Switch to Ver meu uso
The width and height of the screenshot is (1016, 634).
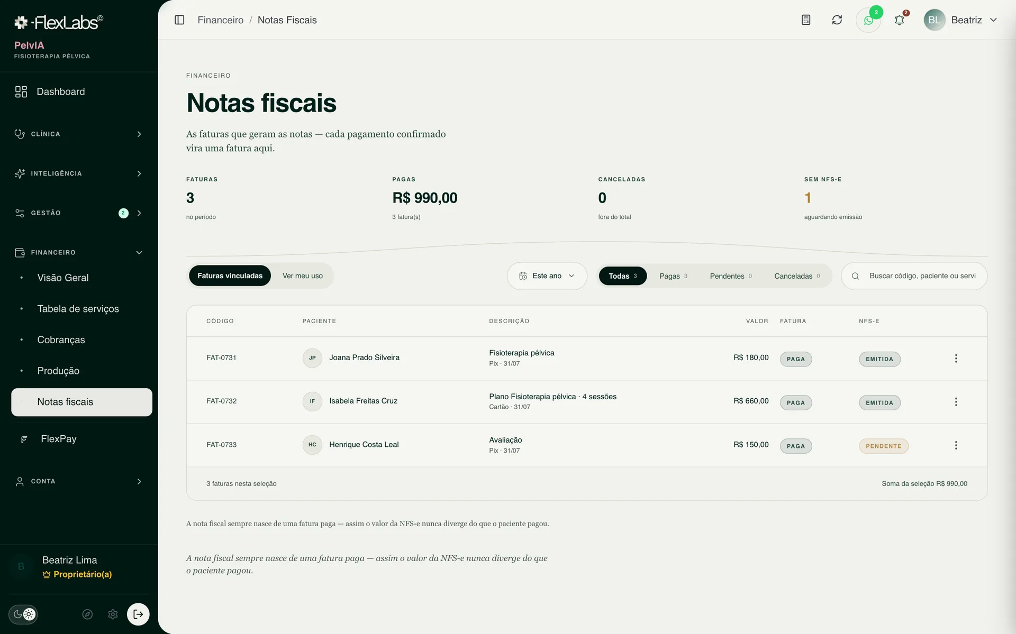pyautogui.click(x=302, y=276)
